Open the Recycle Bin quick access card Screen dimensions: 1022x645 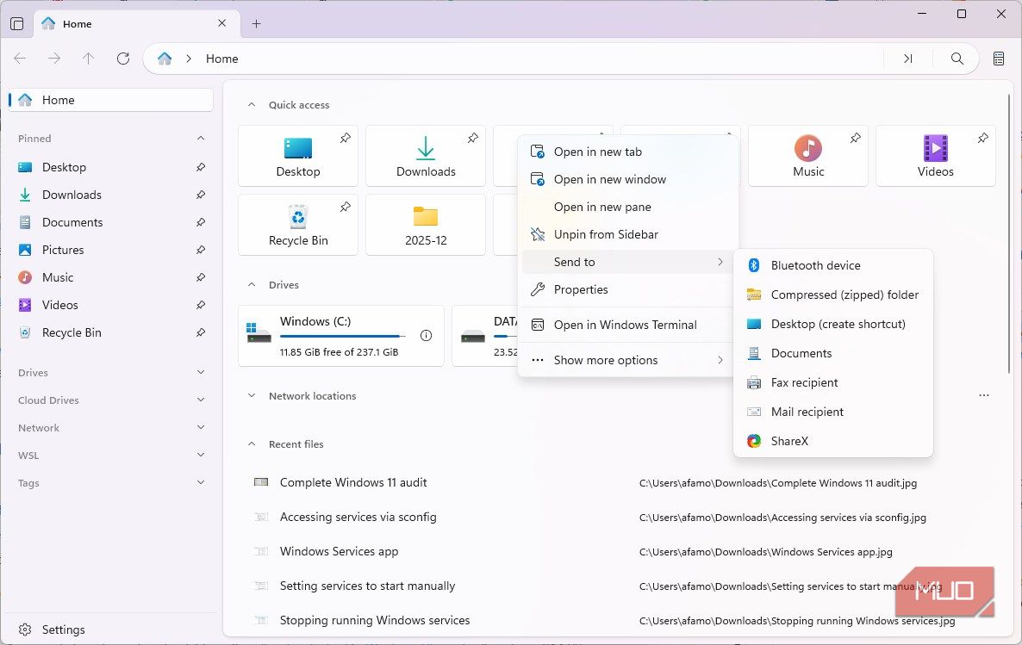click(x=298, y=225)
